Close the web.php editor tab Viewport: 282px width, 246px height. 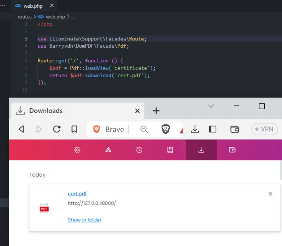pos(52,6)
